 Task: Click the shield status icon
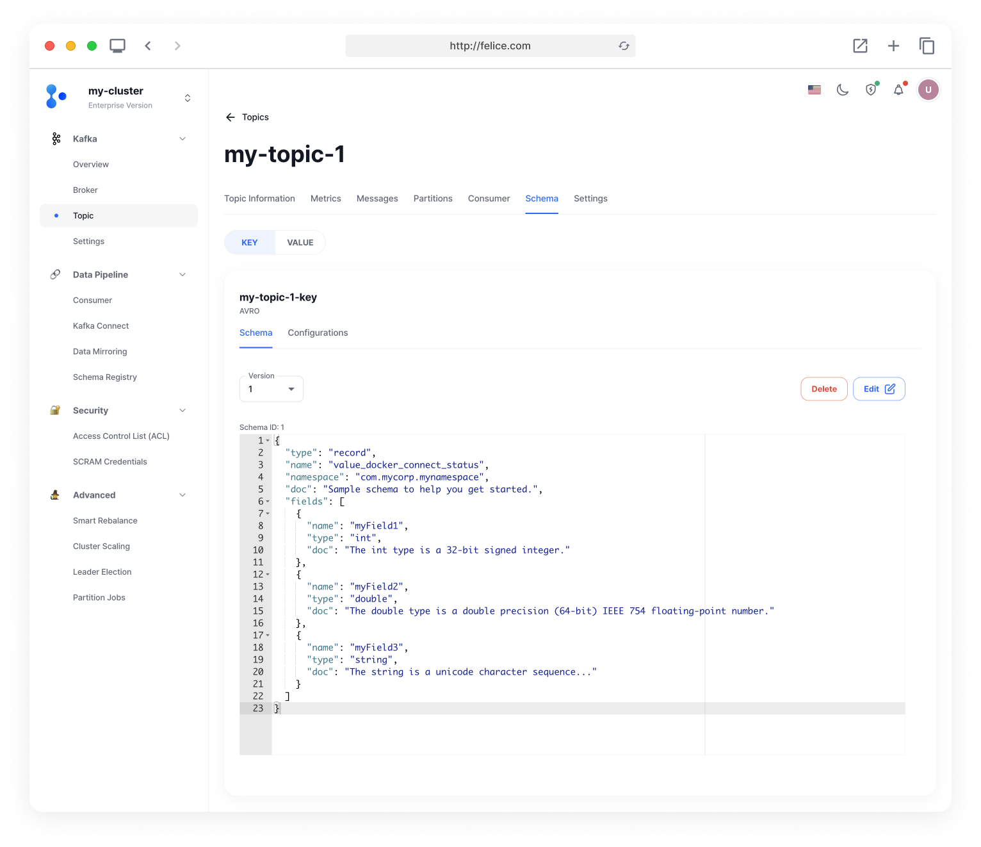tap(871, 90)
